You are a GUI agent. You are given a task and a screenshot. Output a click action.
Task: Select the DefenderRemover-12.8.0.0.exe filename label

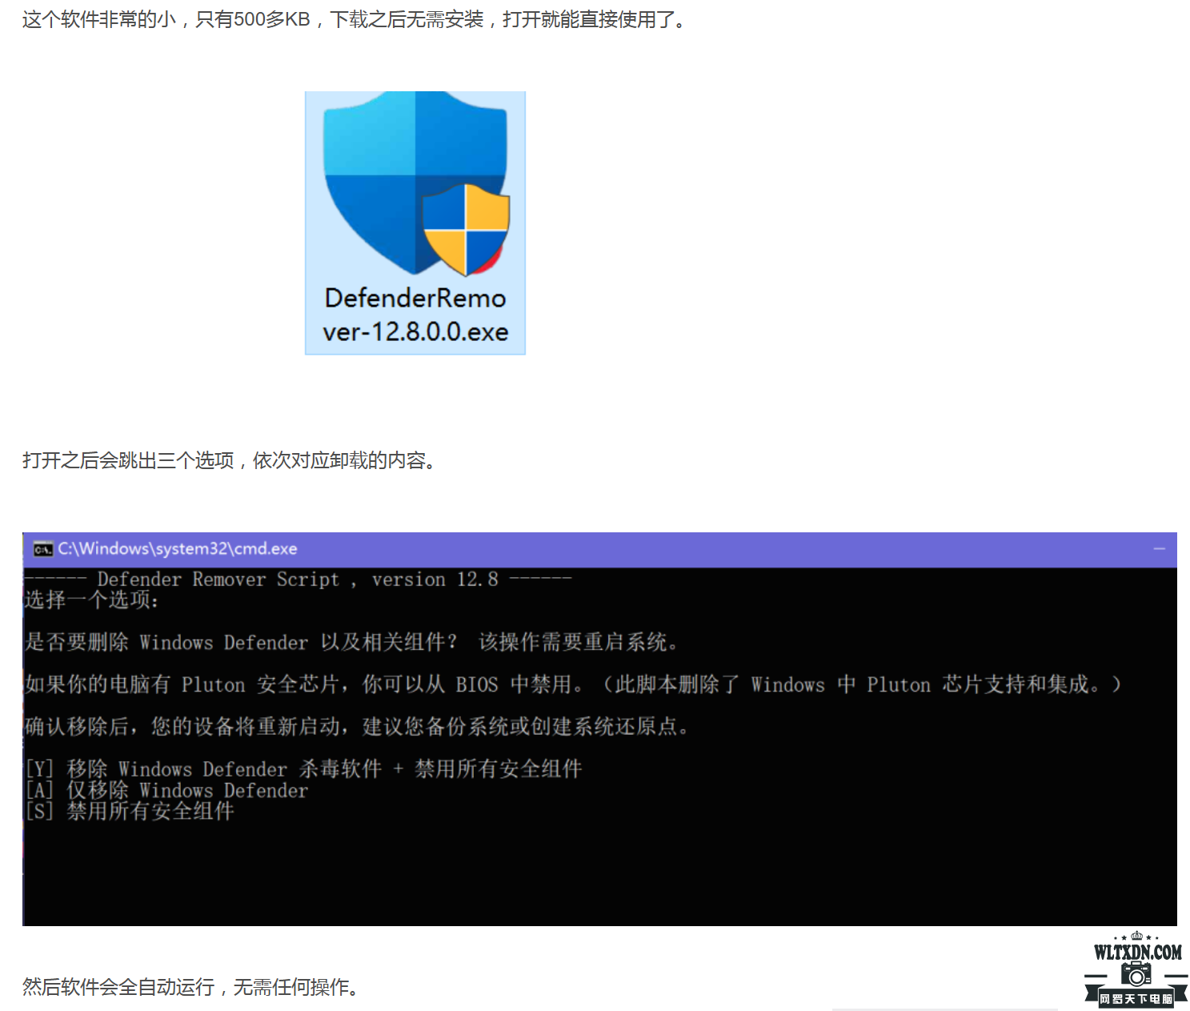[x=415, y=315]
